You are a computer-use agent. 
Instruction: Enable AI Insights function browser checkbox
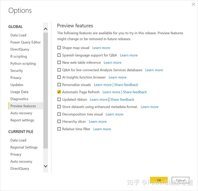pyautogui.click(x=59, y=77)
